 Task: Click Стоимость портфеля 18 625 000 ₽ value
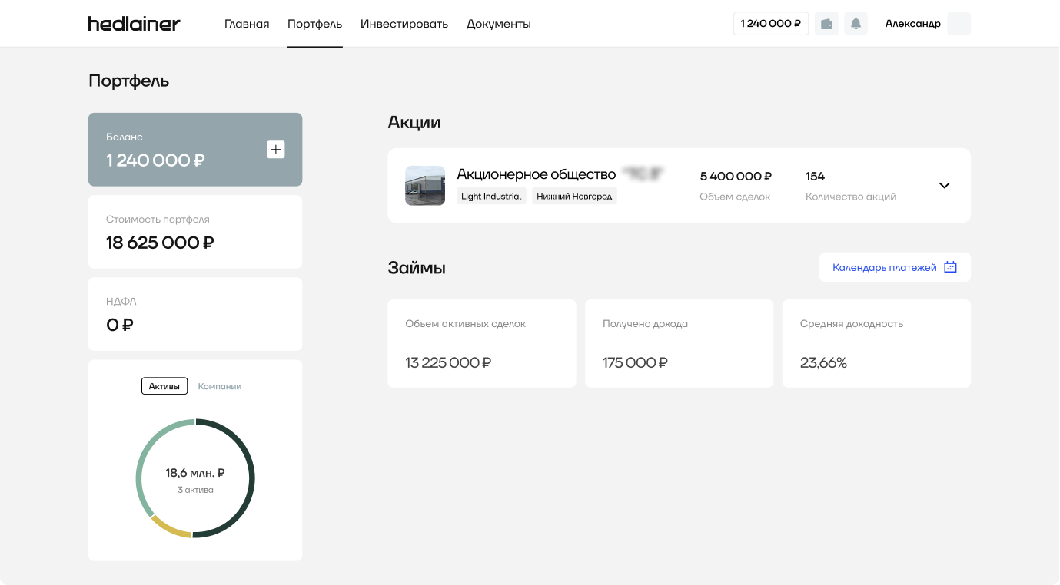pyautogui.click(x=160, y=243)
